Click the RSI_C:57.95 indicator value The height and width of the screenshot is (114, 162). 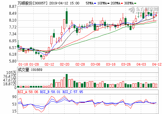73,92
